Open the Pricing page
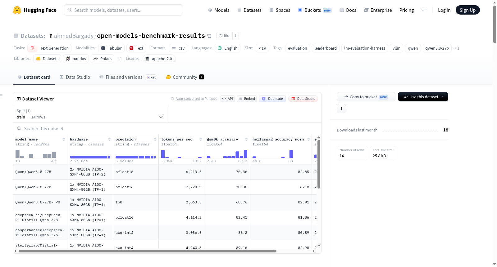The image size is (497, 267). [407, 10]
